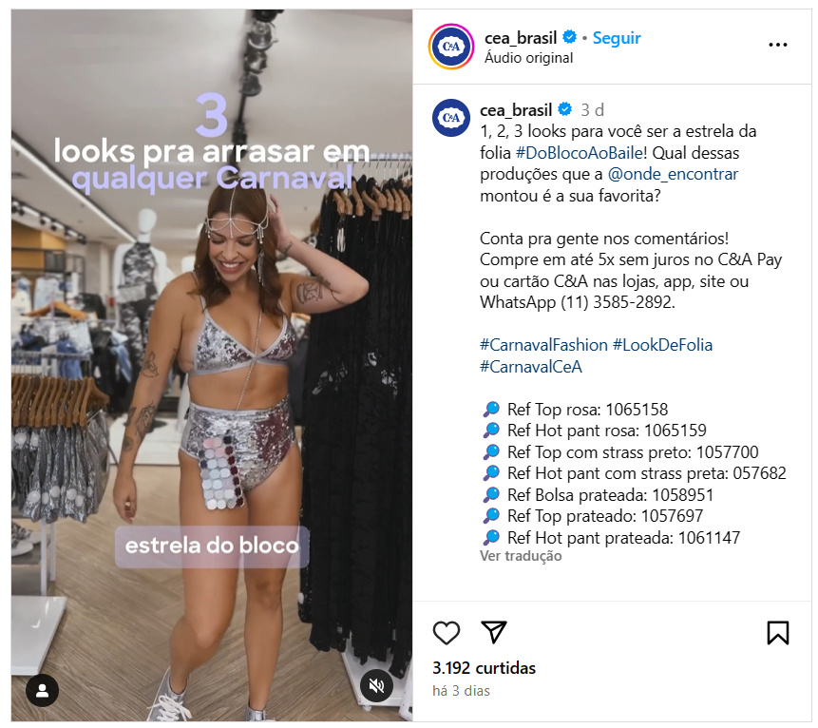Open the Áudio original link
This screenshot has width=818, height=728.
tap(528, 57)
